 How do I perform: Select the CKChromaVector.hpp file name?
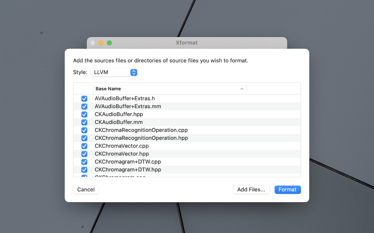(122, 154)
